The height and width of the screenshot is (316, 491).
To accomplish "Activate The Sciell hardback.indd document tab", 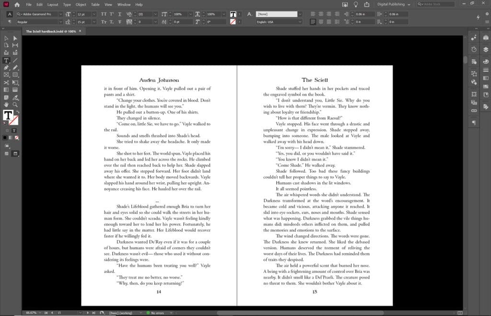I will click(x=53, y=30).
